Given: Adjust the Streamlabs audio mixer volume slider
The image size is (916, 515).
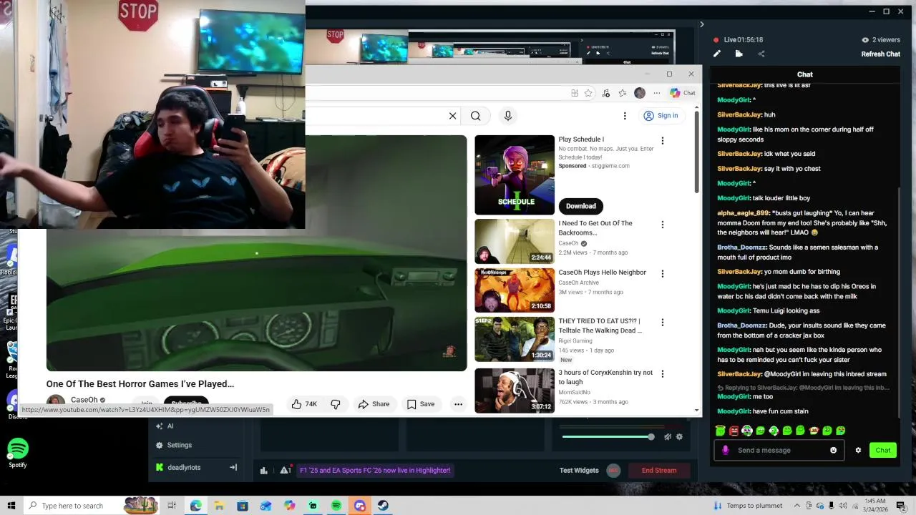Looking at the screenshot, I should [607, 436].
